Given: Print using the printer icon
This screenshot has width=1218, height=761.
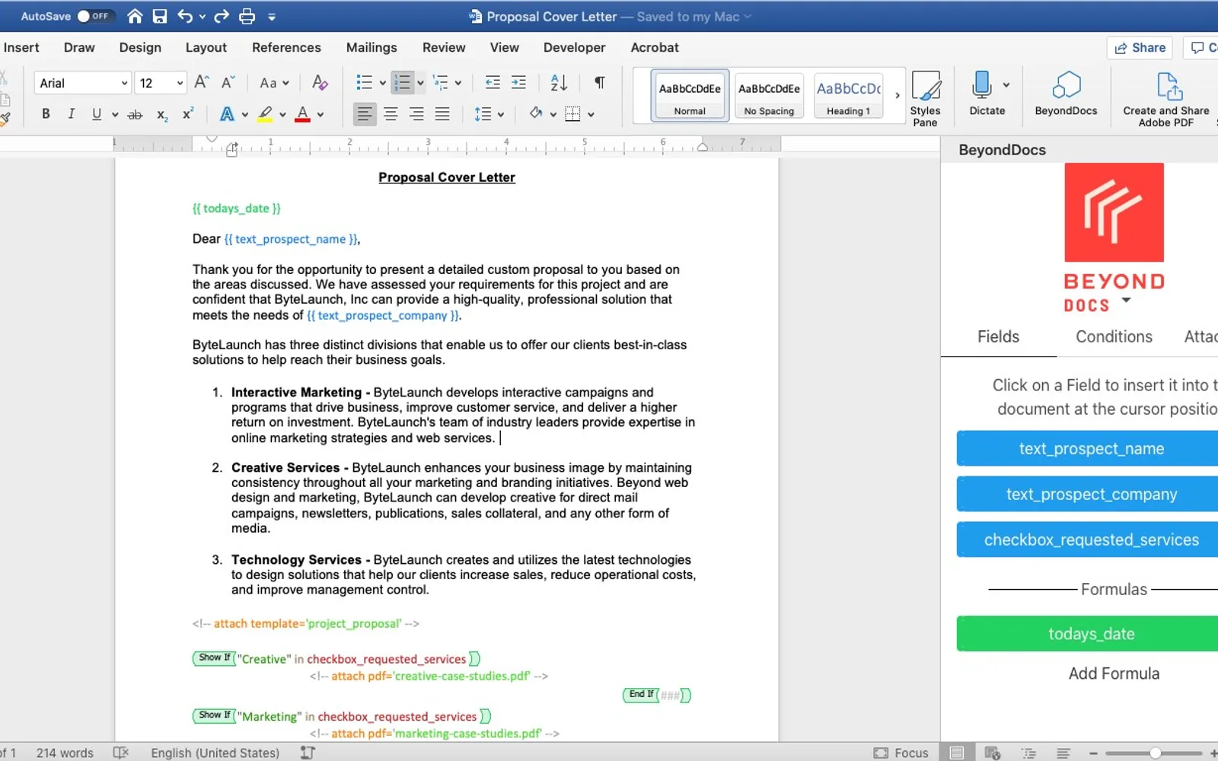Looking at the screenshot, I should coord(247,16).
